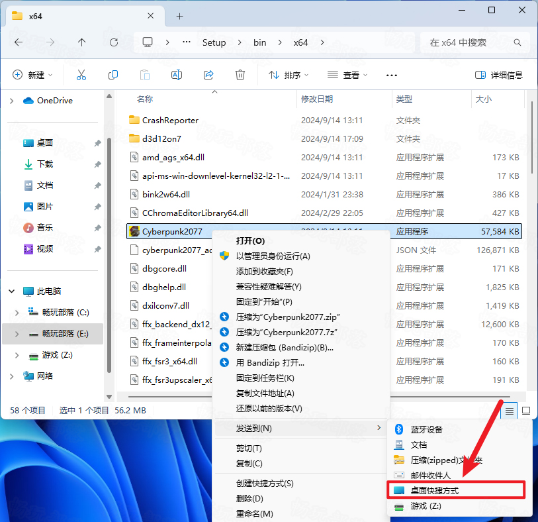Close the x64 tab
Screen dimensions: 538x522
point(150,16)
